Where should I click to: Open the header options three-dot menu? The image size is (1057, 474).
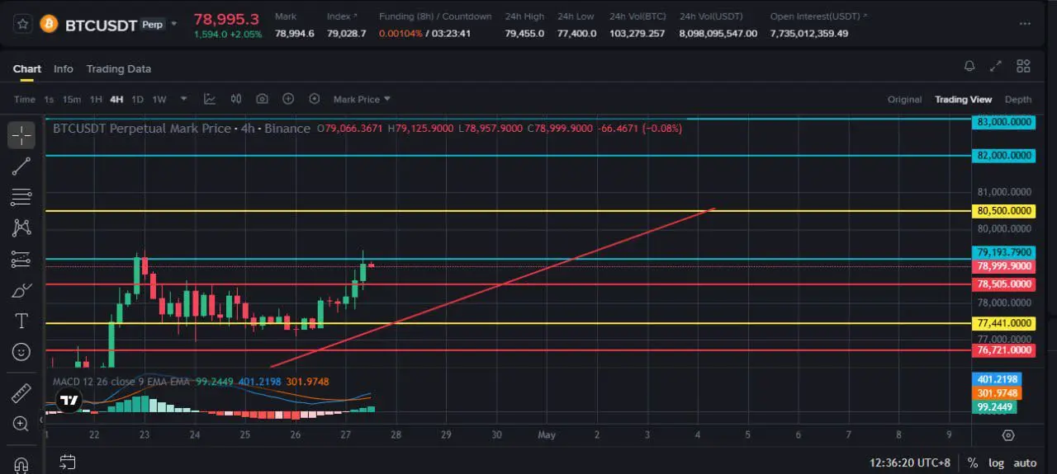pyautogui.click(x=1025, y=24)
